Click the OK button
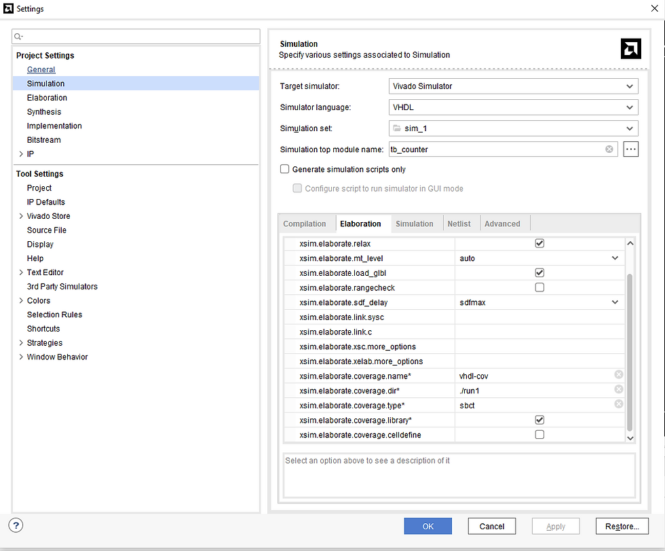The height and width of the screenshot is (551, 665). (x=428, y=526)
